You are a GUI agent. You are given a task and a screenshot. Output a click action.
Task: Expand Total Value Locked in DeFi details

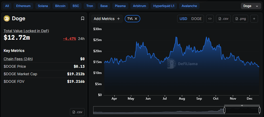[x=26, y=31]
